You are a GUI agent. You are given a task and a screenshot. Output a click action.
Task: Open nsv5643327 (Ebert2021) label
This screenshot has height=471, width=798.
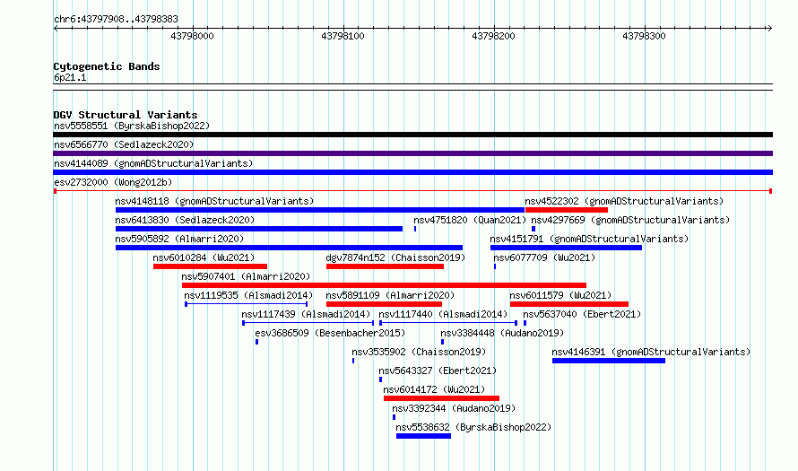438,371
